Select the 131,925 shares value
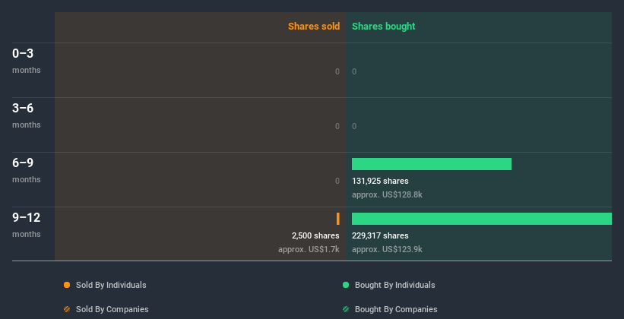The height and width of the screenshot is (319, 624). coord(380,181)
